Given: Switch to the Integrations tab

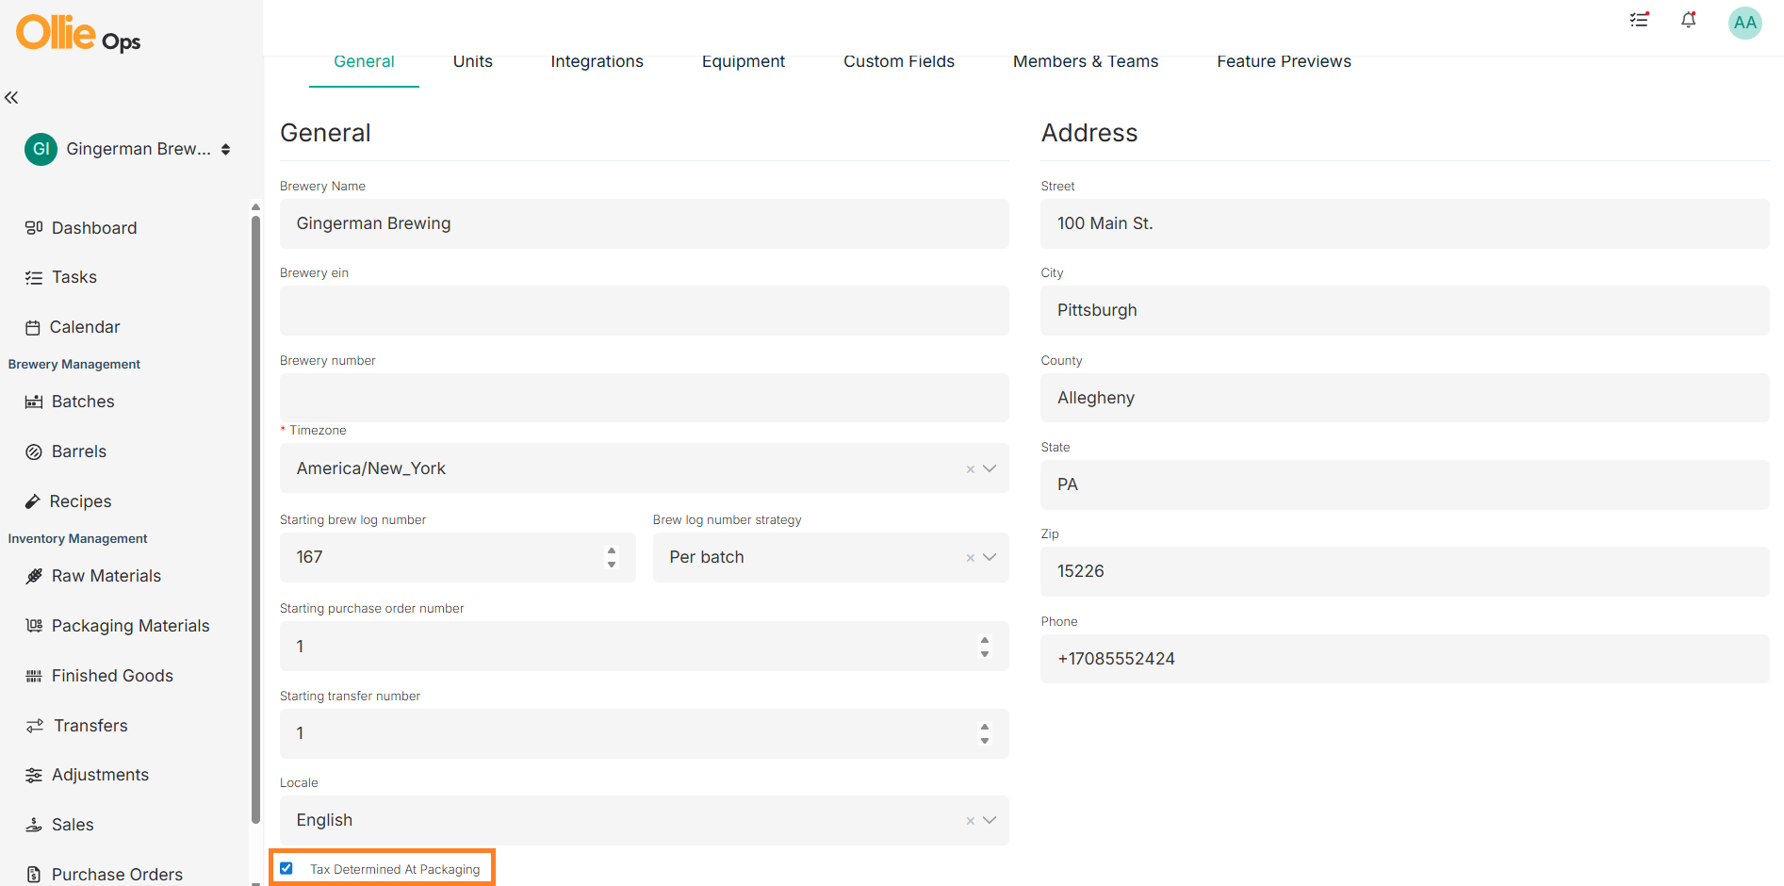Looking at the screenshot, I should [x=597, y=61].
